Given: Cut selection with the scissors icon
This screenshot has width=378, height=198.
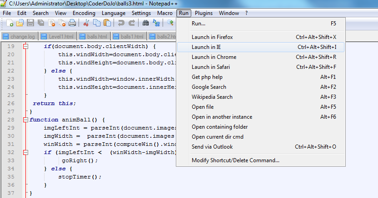Looking at the screenshot, I should pyautogui.click(x=86, y=23).
